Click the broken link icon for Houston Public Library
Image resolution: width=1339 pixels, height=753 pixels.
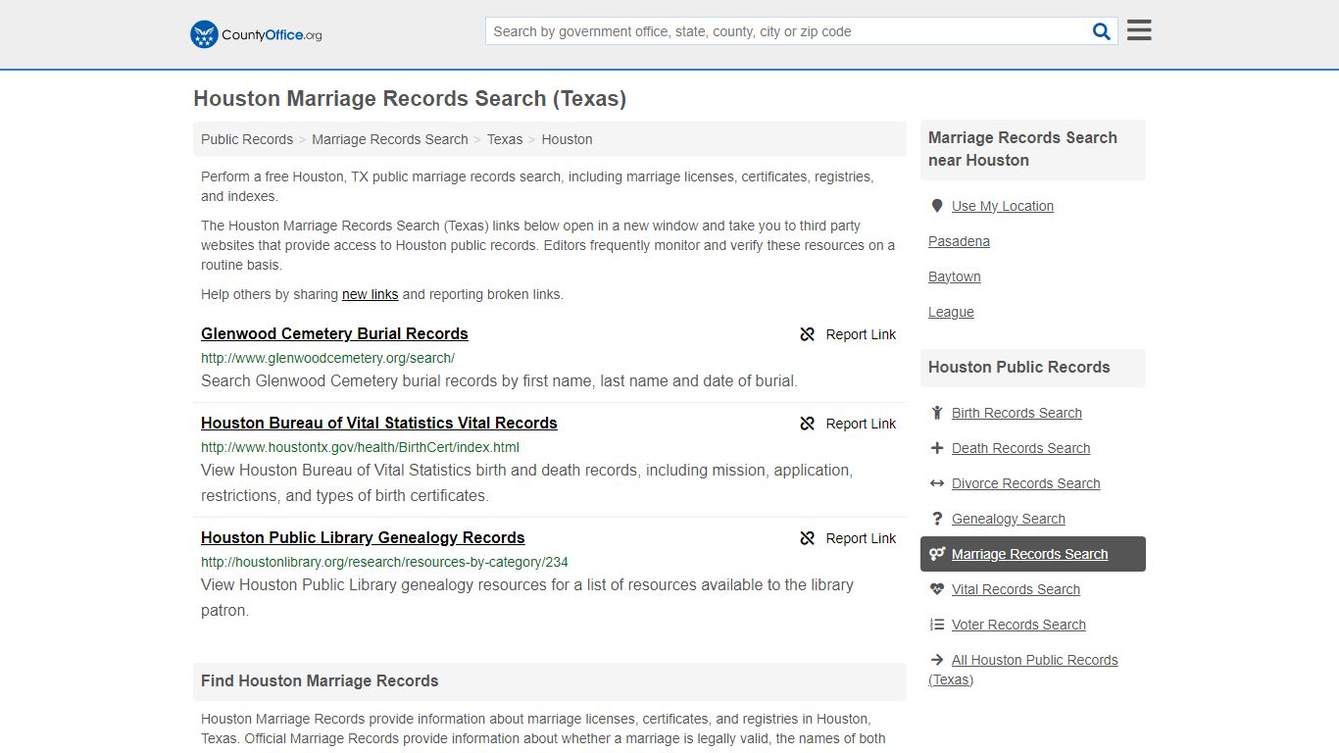click(808, 538)
